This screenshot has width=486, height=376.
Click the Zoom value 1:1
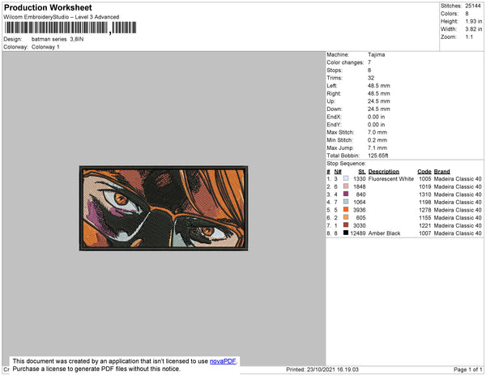(x=469, y=37)
